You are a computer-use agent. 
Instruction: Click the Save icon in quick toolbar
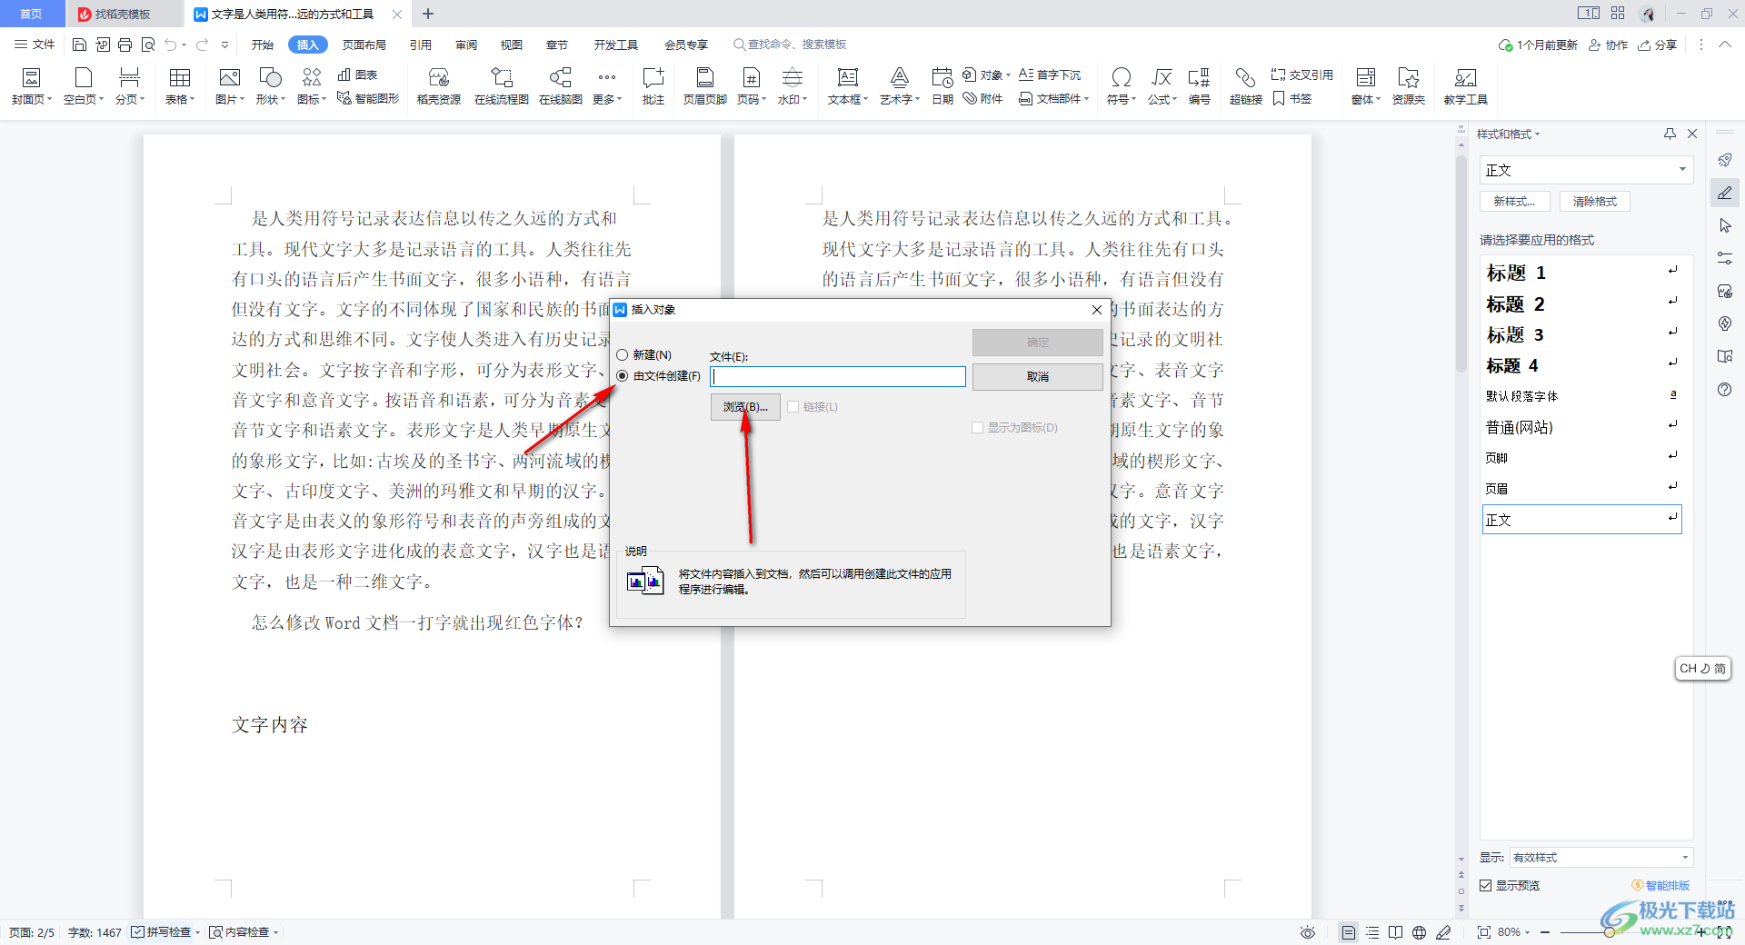point(79,45)
